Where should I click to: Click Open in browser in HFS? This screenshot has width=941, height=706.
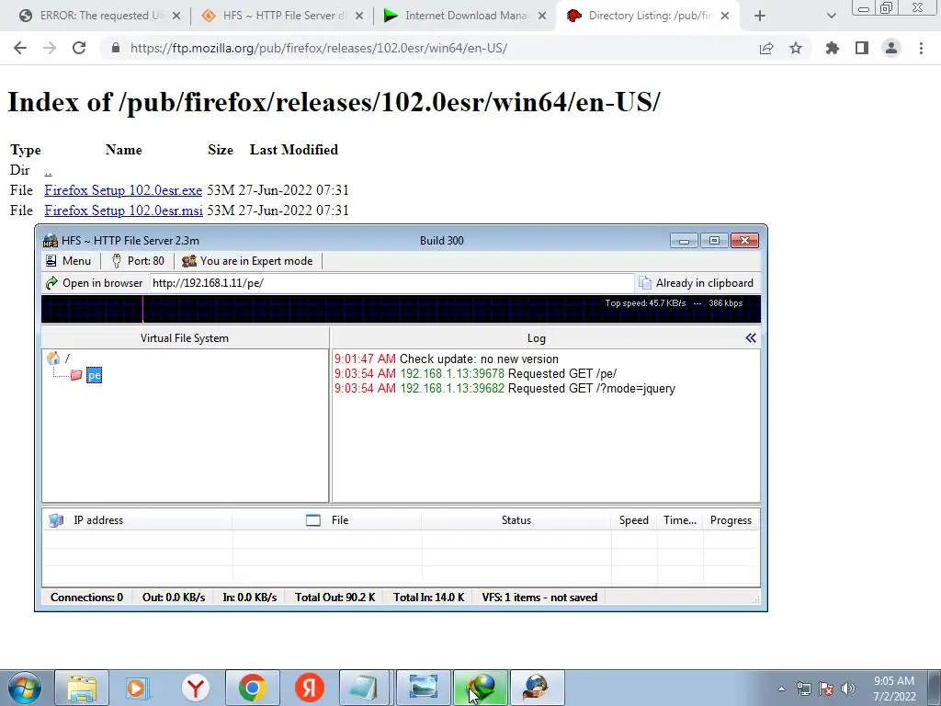point(95,283)
